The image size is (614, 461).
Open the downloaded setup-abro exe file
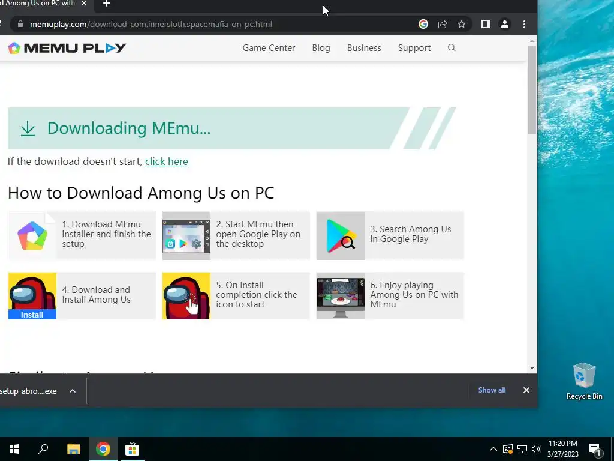28,391
